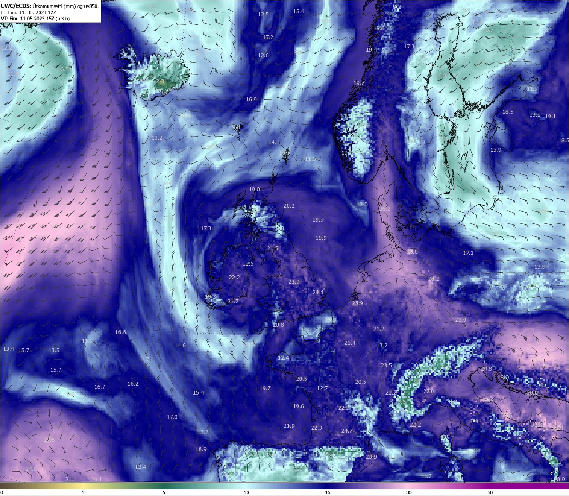Click the map value '18.9'

click(x=201, y=449)
